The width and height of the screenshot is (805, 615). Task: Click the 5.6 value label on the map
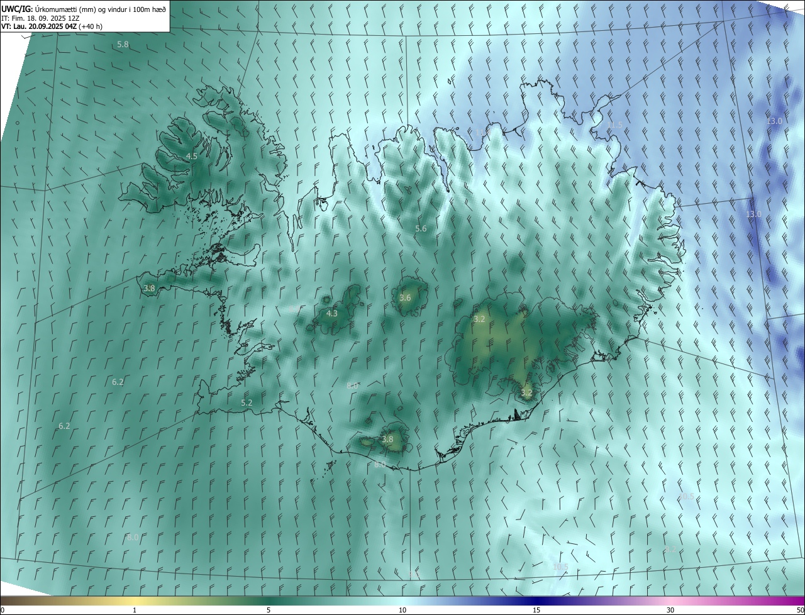(421, 229)
